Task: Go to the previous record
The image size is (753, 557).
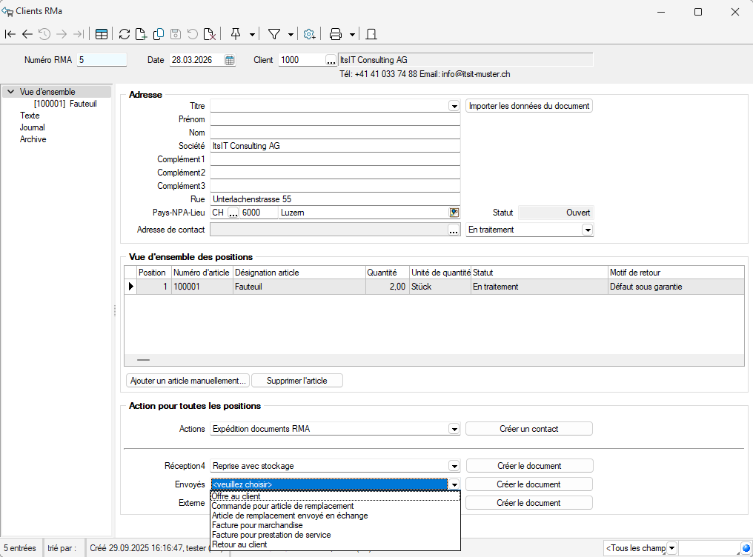Action: pos(27,34)
